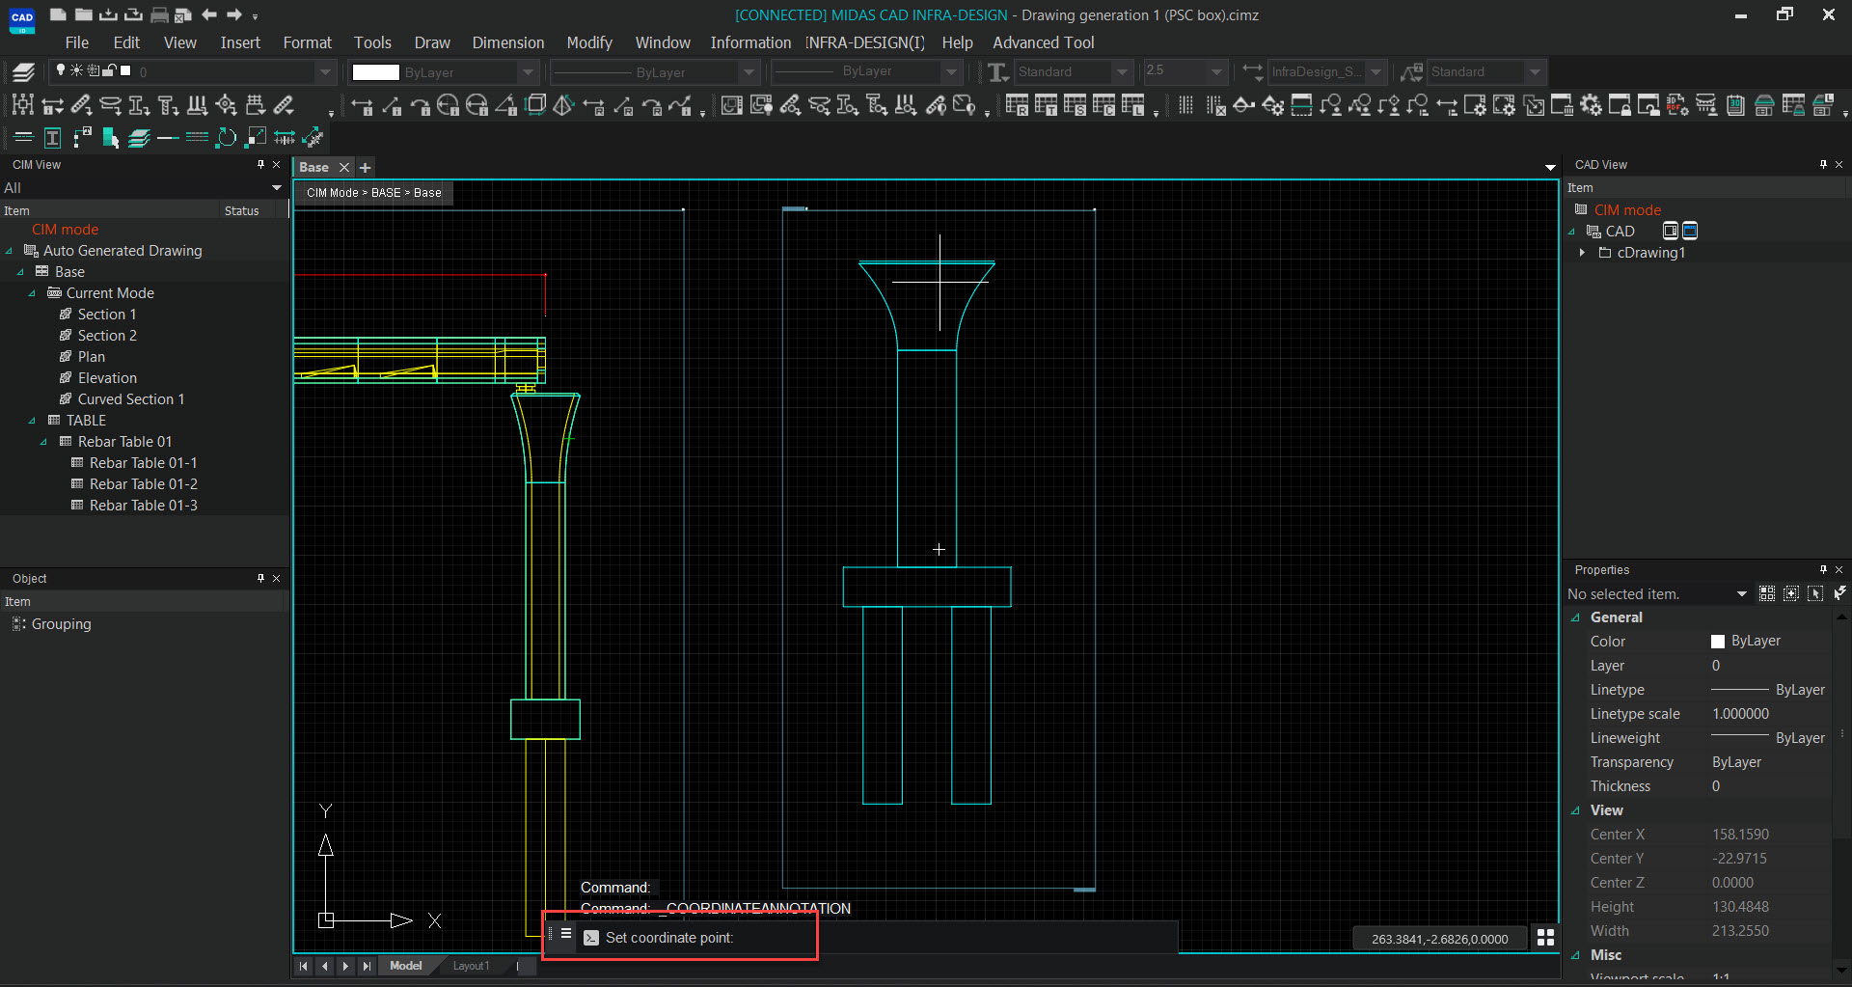The height and width of the screenshot is (987, 1852).
Task: Click the Color ByLayer swatch in Properties
Action: (1718, 642)
